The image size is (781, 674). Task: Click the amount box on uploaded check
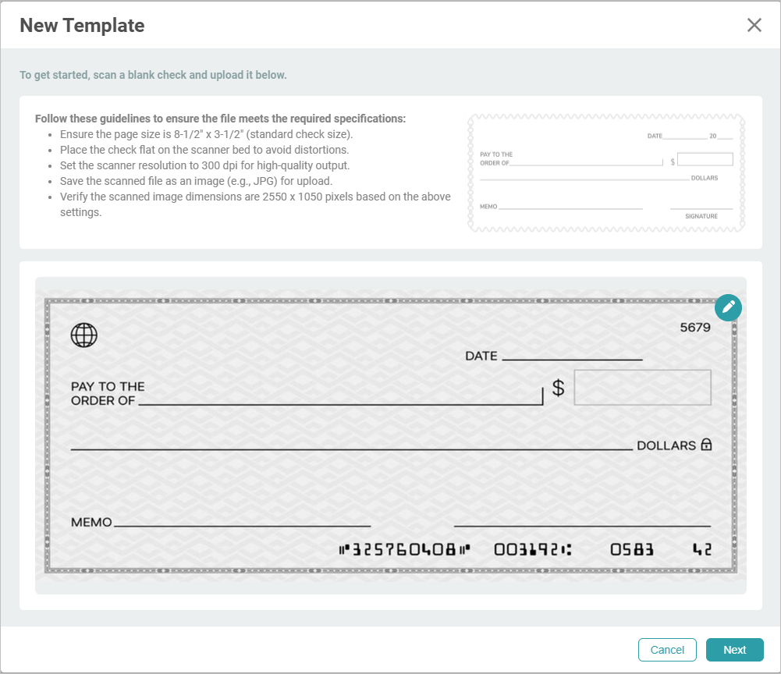tap(642, 388)
